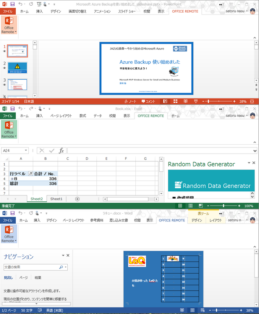Save the Excel workbook via quick access

click(x=13, y=108)
